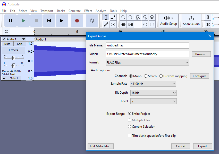This screenshot has width=219, height=154.
Task: Select the Envelope tool
Action: click(113, 17)
